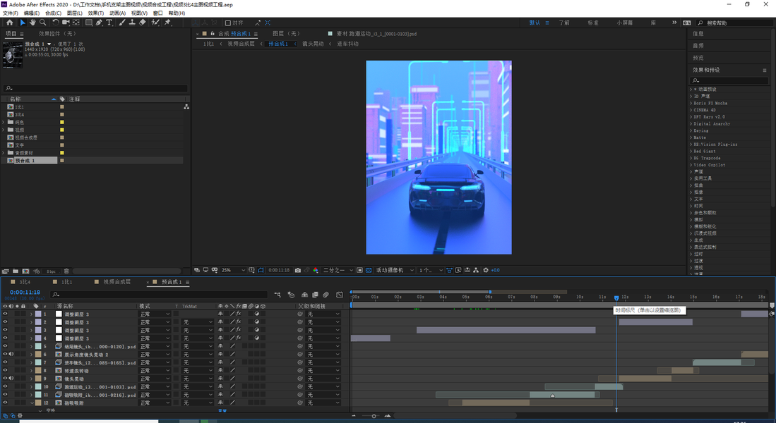Select the 小屏幕 workspace
The height and width of the screenshot is (423, 776).
625,23
